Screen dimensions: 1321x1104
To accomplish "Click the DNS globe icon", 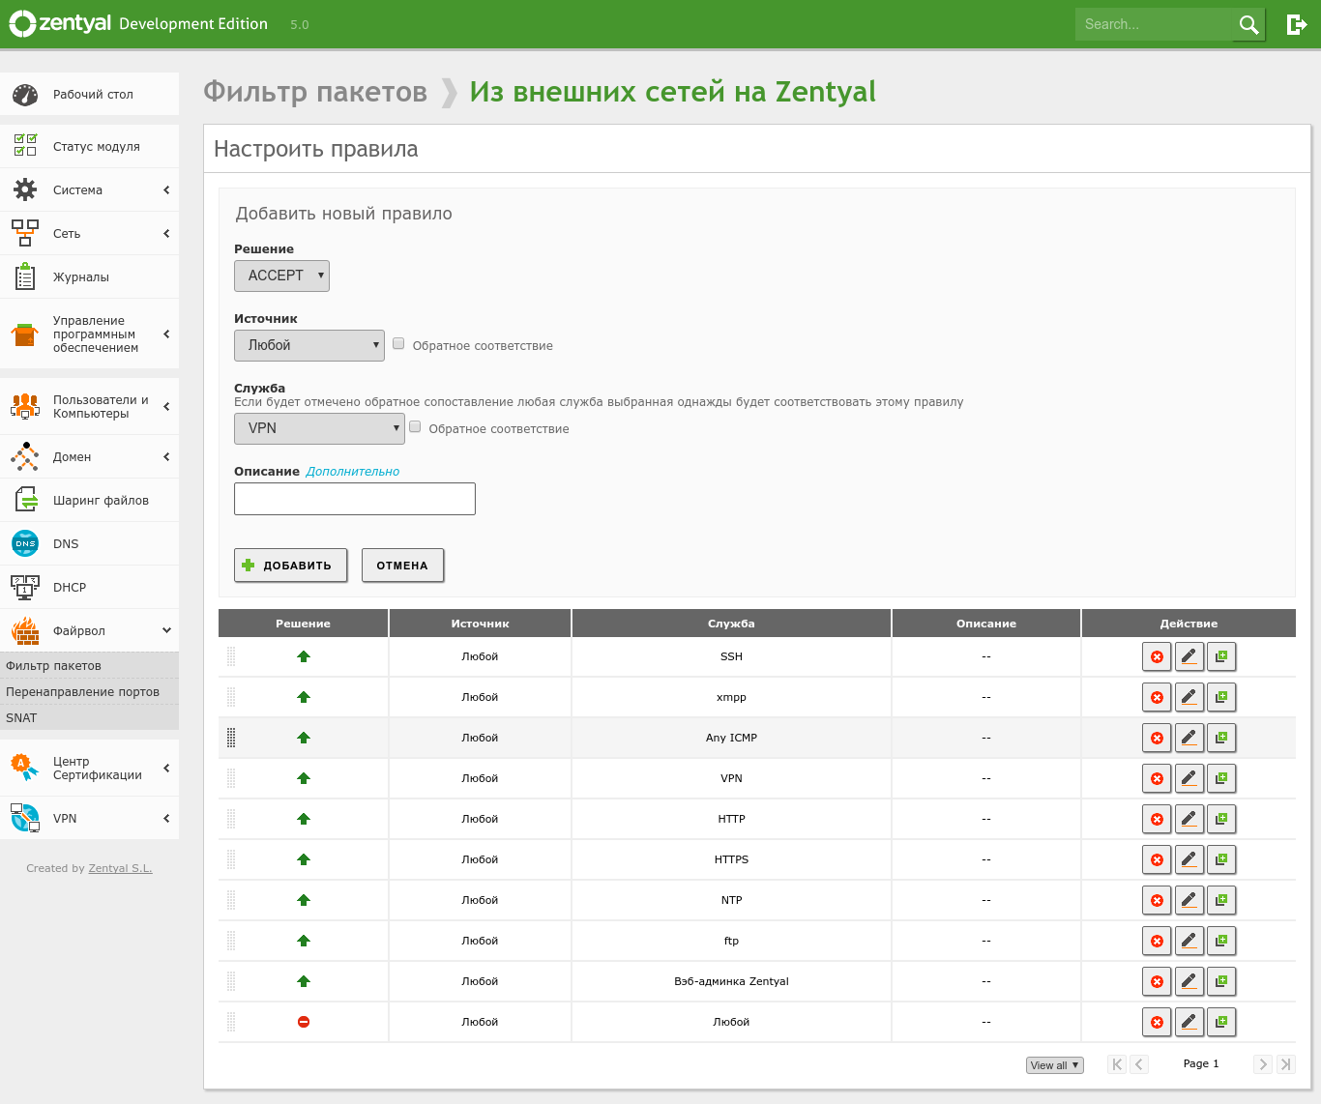I will pyautogui.click(x=25, y=543).
